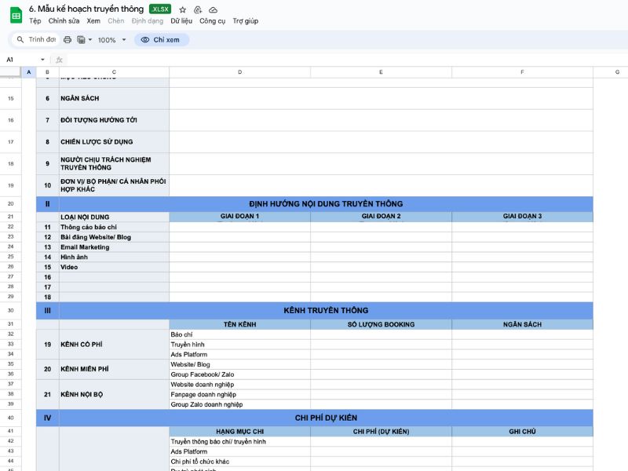Click the Chỉ xem view-only mode button
Screen dimensions: 628x471
162,39
